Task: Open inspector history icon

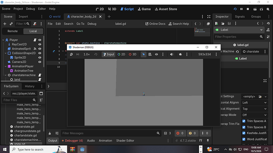Action: 268,23
